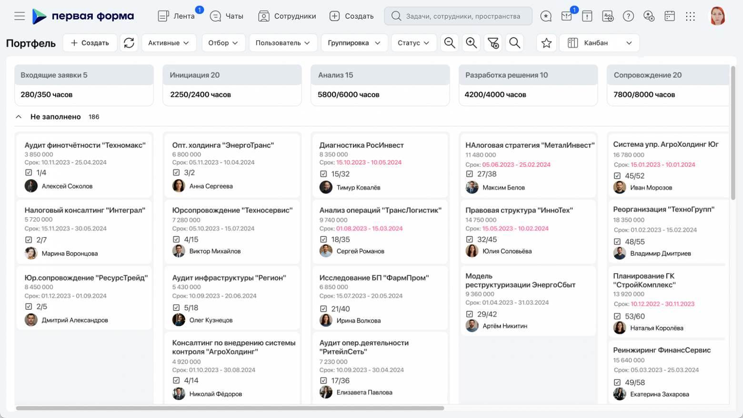This screenshot has height=418, width=743.
Task: Open the add filter funnel icon
Action: click(493, 43)
